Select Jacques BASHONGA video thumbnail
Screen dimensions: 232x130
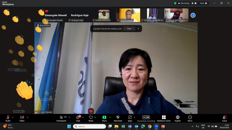pyautogui.click(x=176, y=15)
